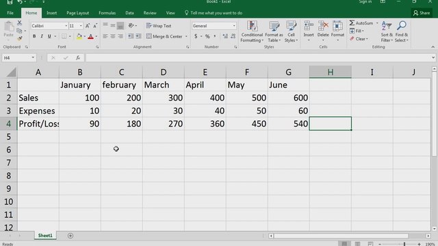Click the Merge & Center button
438x246 pixels.
point(164,36)
